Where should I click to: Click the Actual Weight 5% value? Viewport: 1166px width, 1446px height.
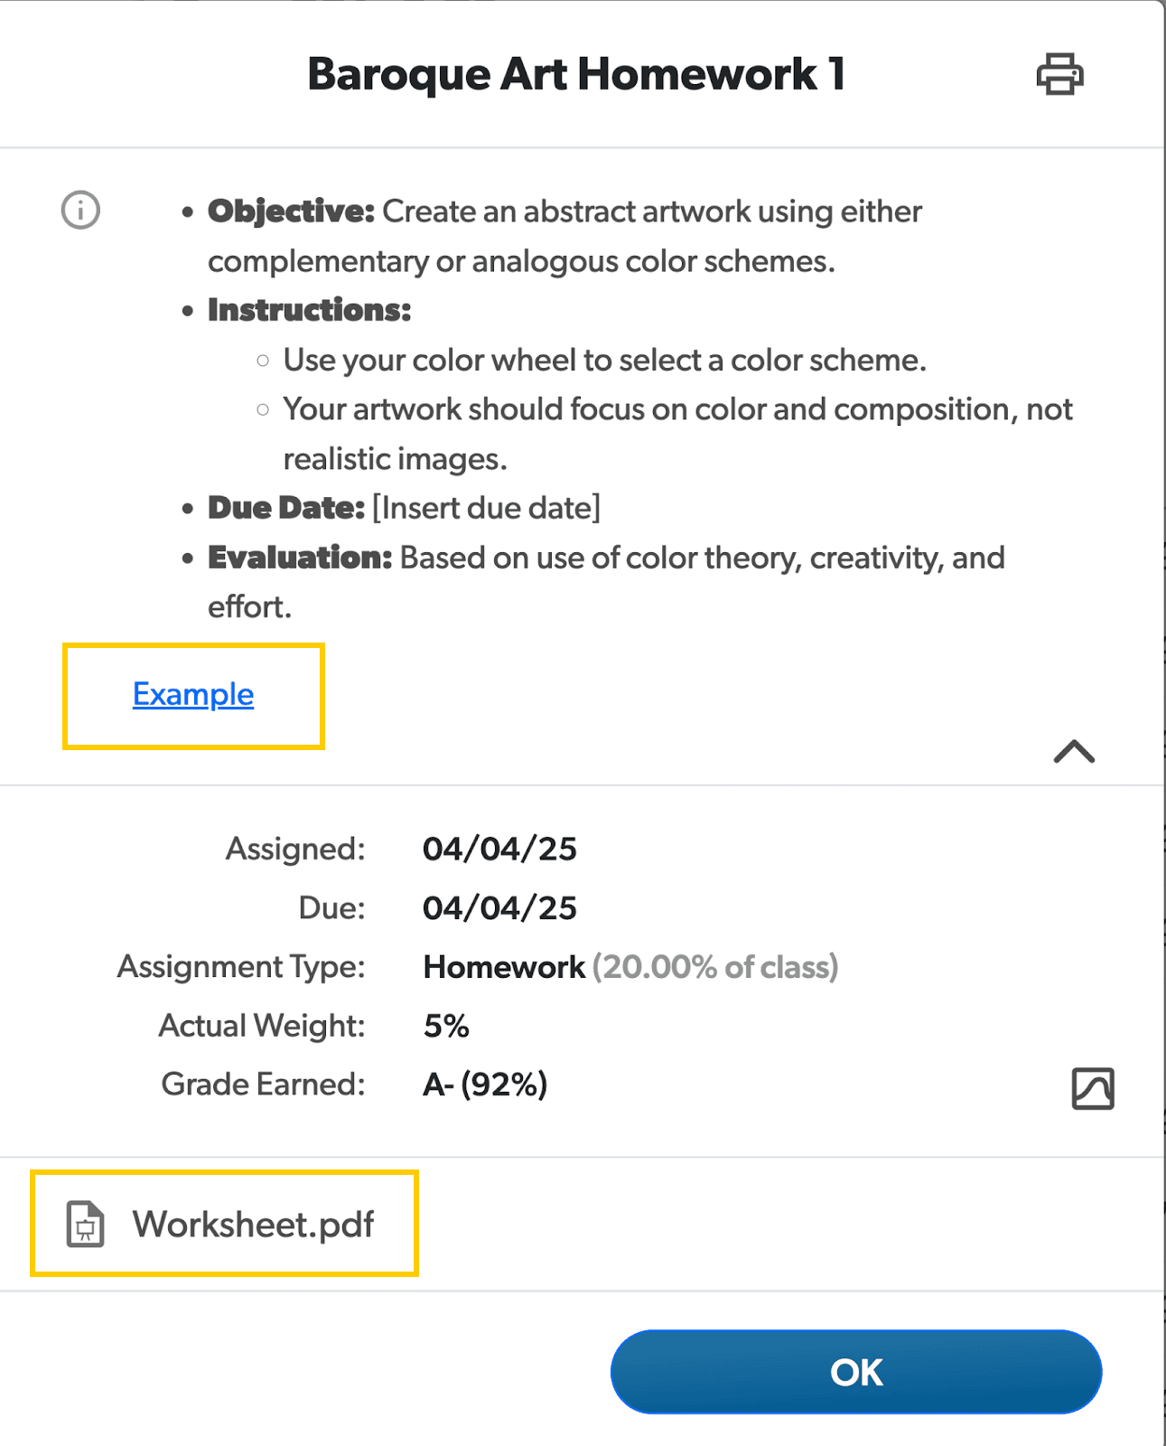(446, 1026)
